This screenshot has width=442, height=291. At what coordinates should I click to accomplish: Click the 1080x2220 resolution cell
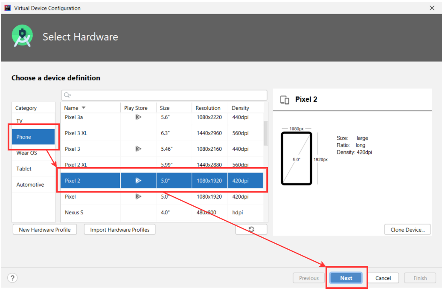point(209,117)
